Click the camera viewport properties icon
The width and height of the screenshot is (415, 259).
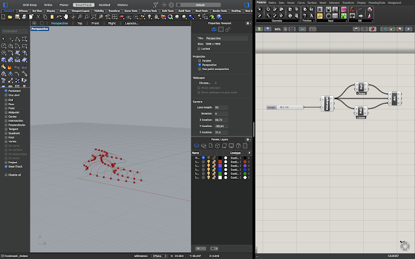coord(214,29)
